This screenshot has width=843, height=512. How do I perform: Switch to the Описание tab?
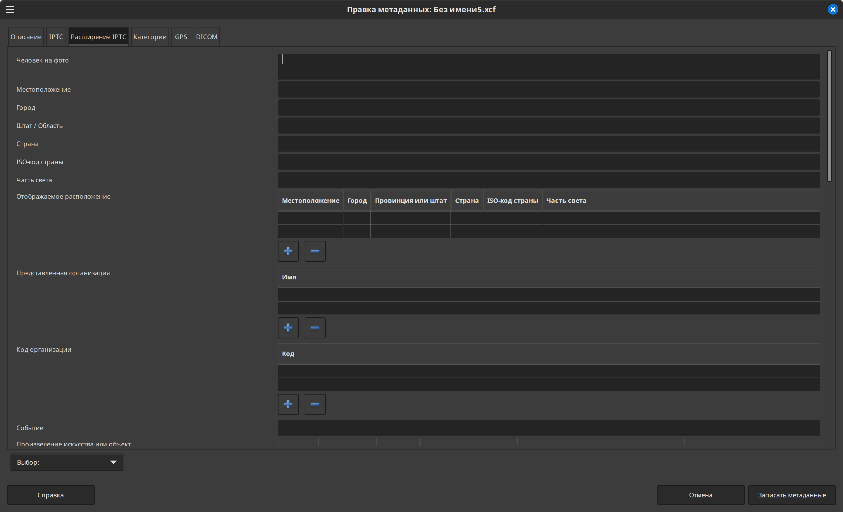click(26, 37)
